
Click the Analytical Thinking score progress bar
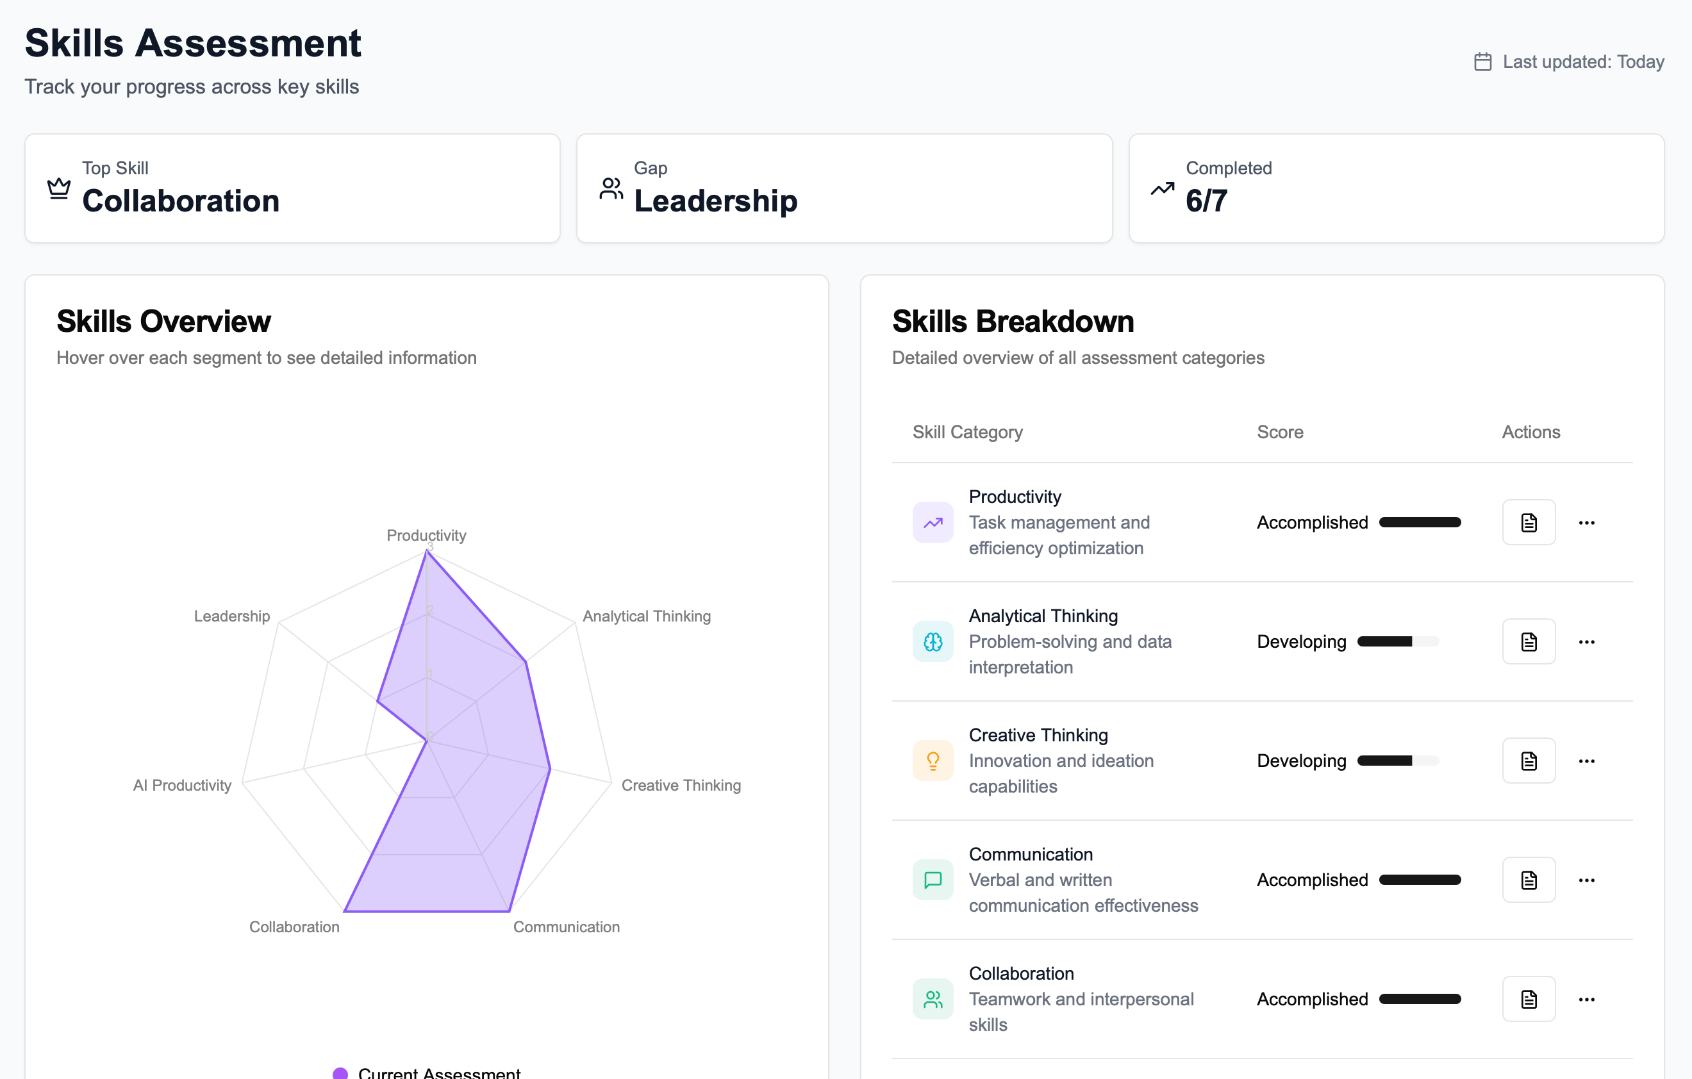coord(1398,641)
